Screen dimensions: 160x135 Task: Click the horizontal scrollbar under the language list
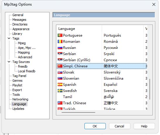78,112
